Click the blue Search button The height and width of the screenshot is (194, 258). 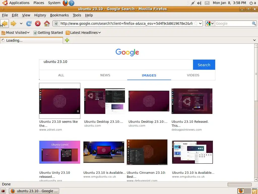204,65
